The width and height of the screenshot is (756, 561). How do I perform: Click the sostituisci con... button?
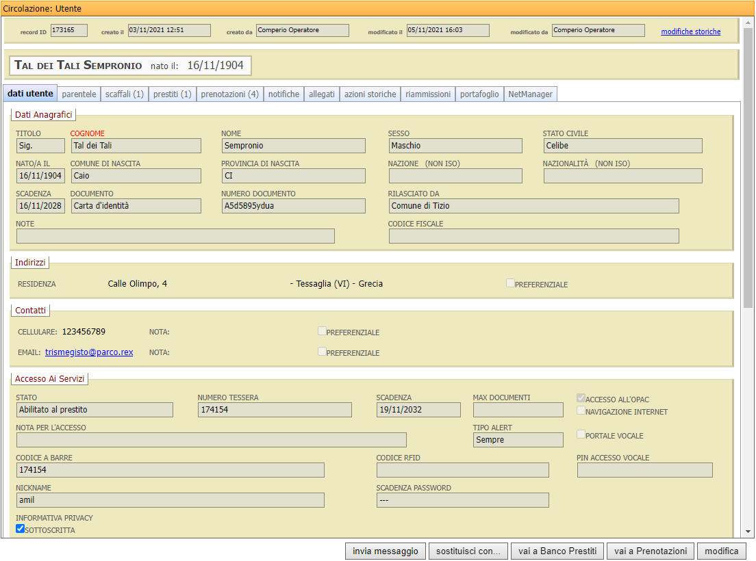coord(469,551)
